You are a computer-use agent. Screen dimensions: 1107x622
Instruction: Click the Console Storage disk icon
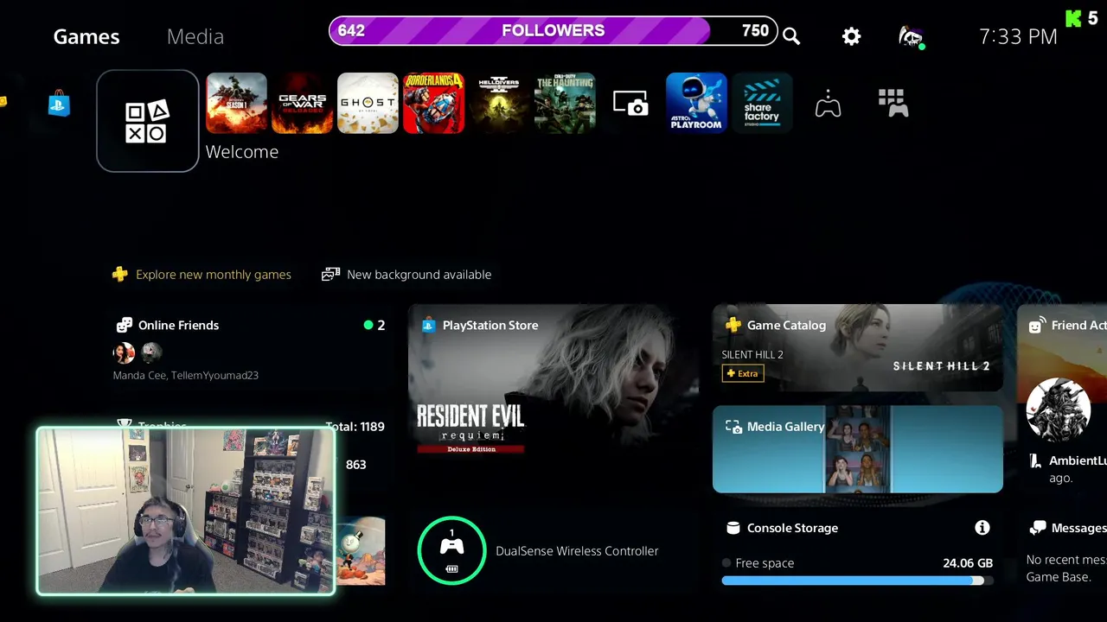tap(733, 528)
